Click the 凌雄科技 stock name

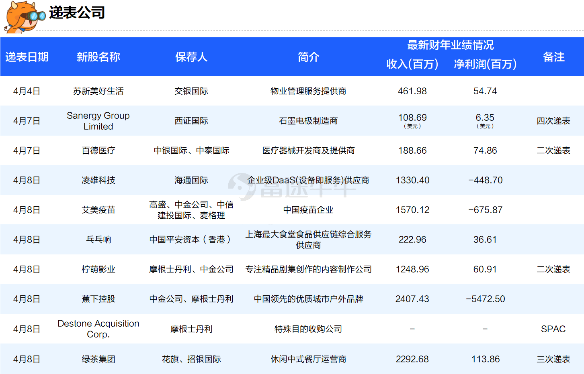(98, 180)
